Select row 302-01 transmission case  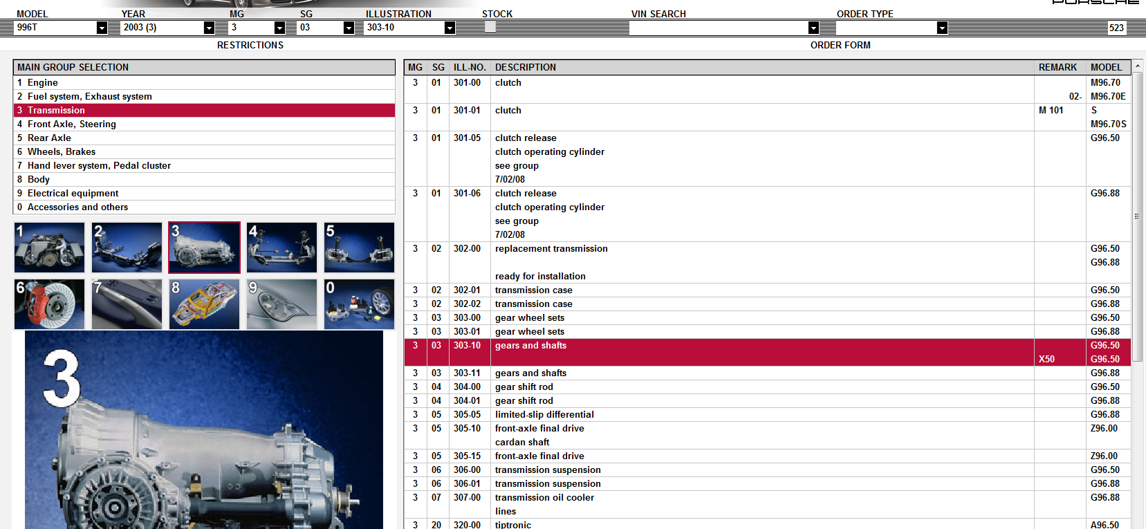tap(768, 290)
